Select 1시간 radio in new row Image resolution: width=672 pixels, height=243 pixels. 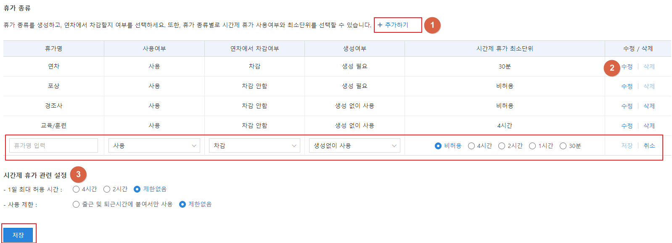coord(532,146)
